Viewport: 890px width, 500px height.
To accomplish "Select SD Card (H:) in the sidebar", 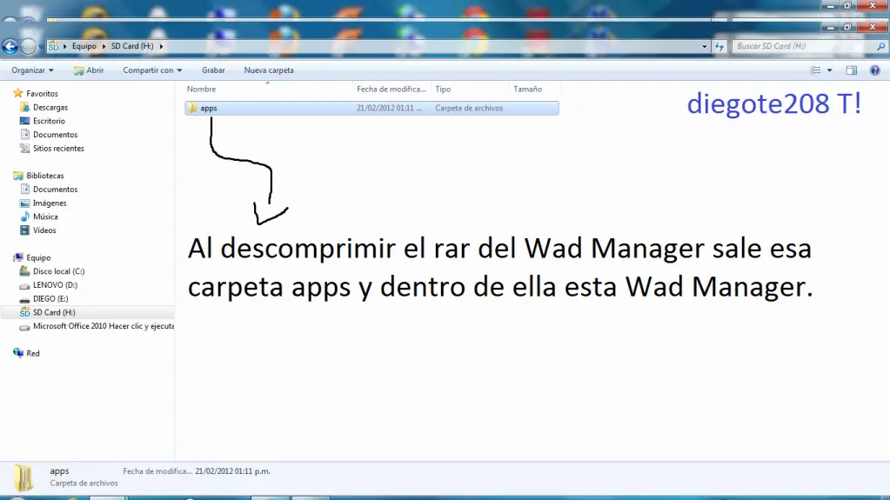I will pyautogui.click(x=54, y=312).
